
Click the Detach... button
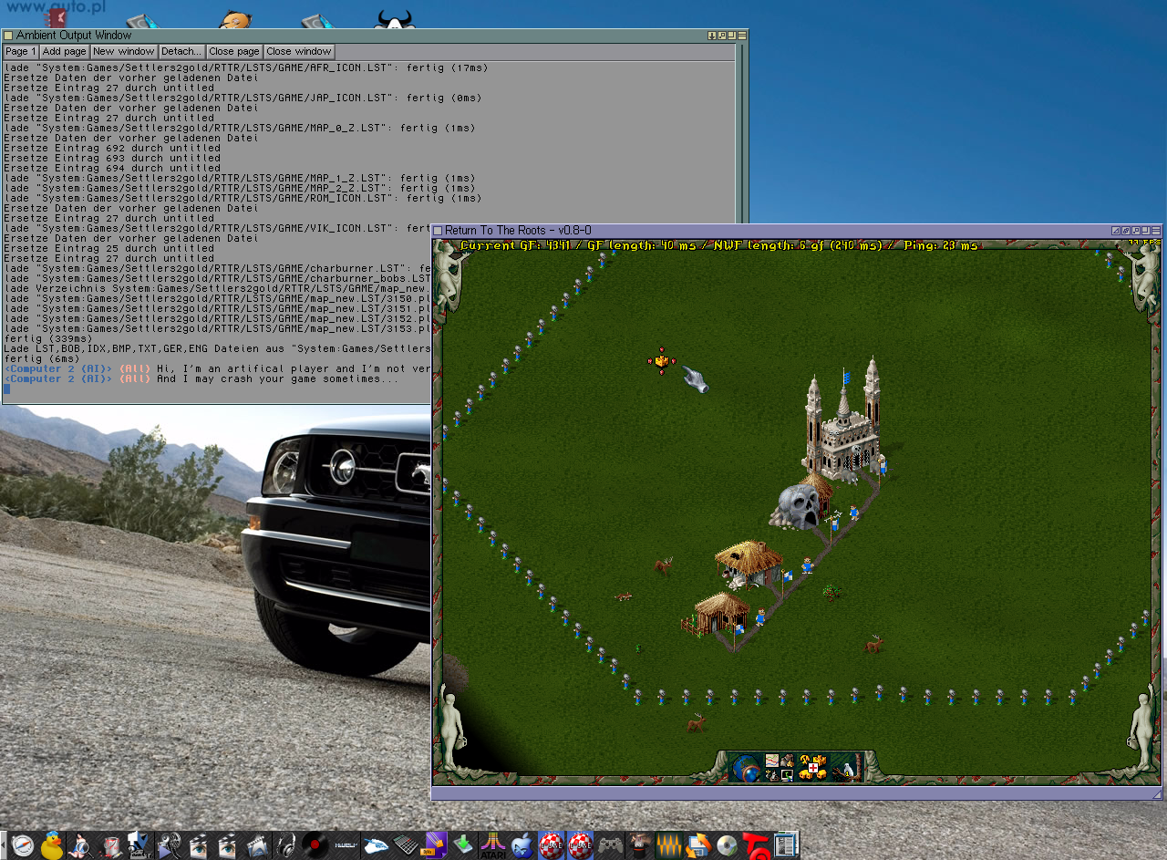click(x=181, y=52)
